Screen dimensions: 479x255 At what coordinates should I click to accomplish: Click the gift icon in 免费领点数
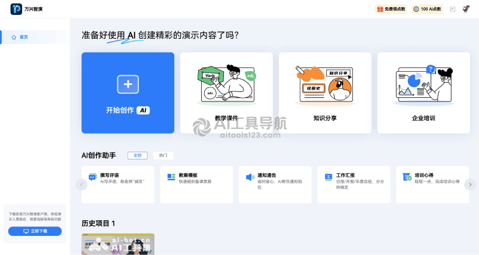380,9
